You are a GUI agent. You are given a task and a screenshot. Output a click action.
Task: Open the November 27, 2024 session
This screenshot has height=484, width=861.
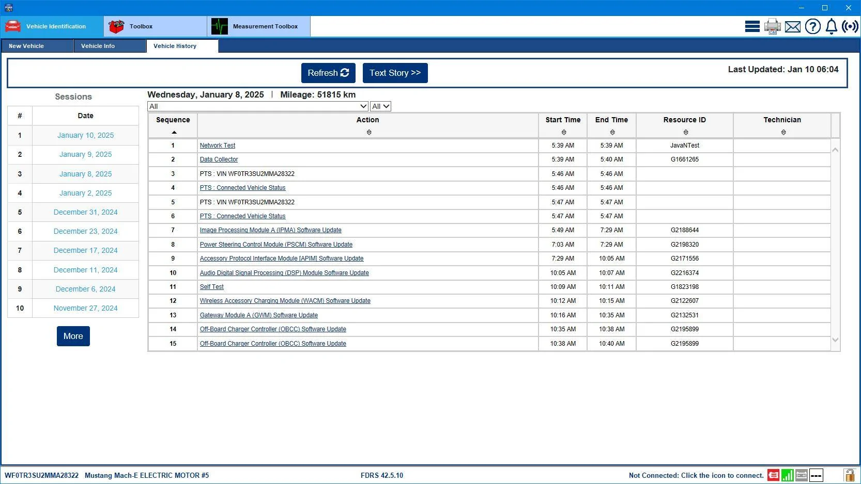[x=86, y=308]
